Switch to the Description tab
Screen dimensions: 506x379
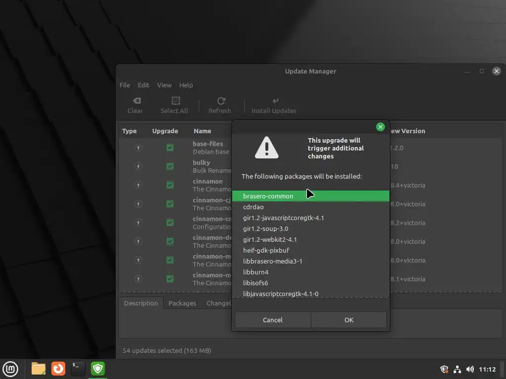(141, 303)
